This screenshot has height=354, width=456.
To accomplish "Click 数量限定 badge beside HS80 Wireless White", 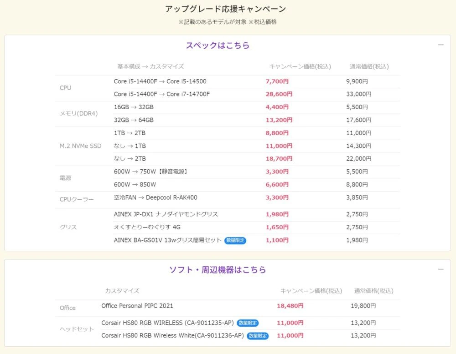I will pos(258,336).
